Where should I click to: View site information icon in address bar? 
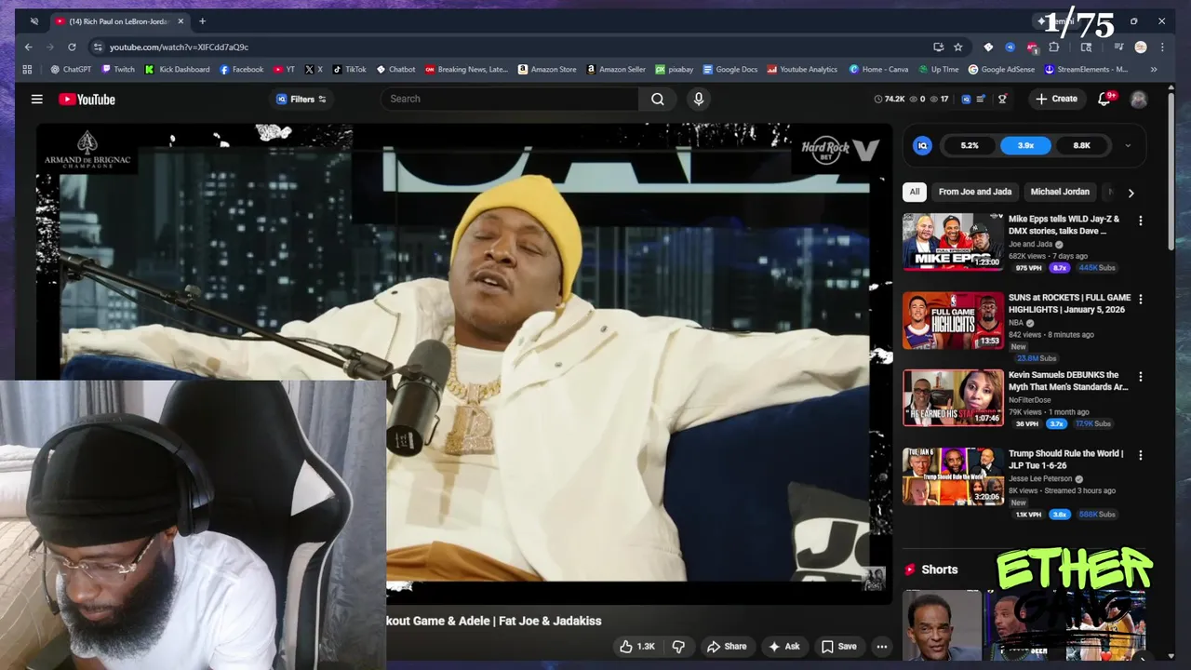point(97,47)
